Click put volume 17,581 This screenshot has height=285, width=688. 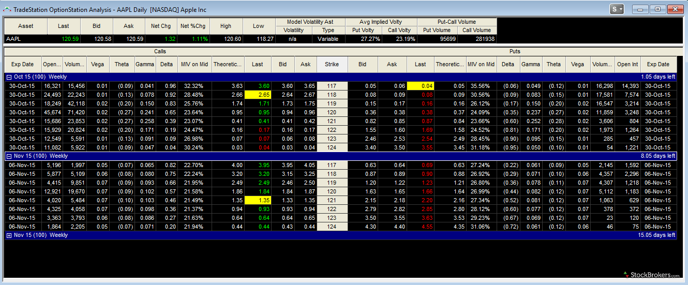(605, 95)
